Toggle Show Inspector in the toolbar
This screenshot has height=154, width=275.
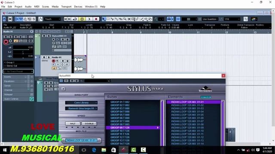17,19
